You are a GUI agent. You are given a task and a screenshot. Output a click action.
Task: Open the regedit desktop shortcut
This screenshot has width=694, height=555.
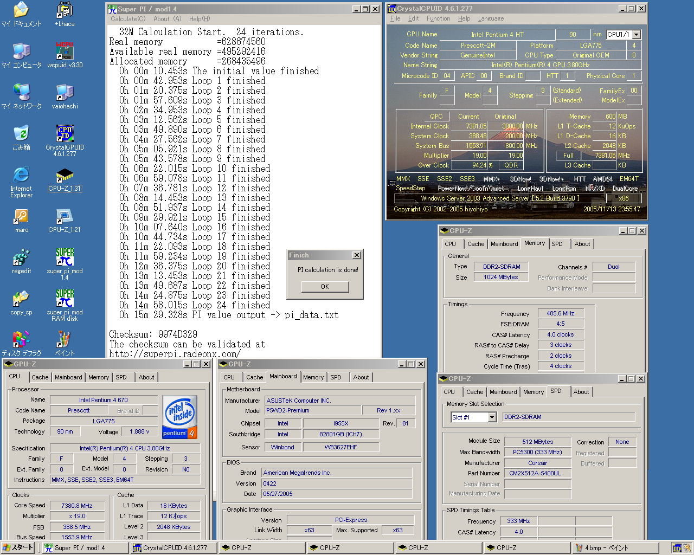(21, 262)
